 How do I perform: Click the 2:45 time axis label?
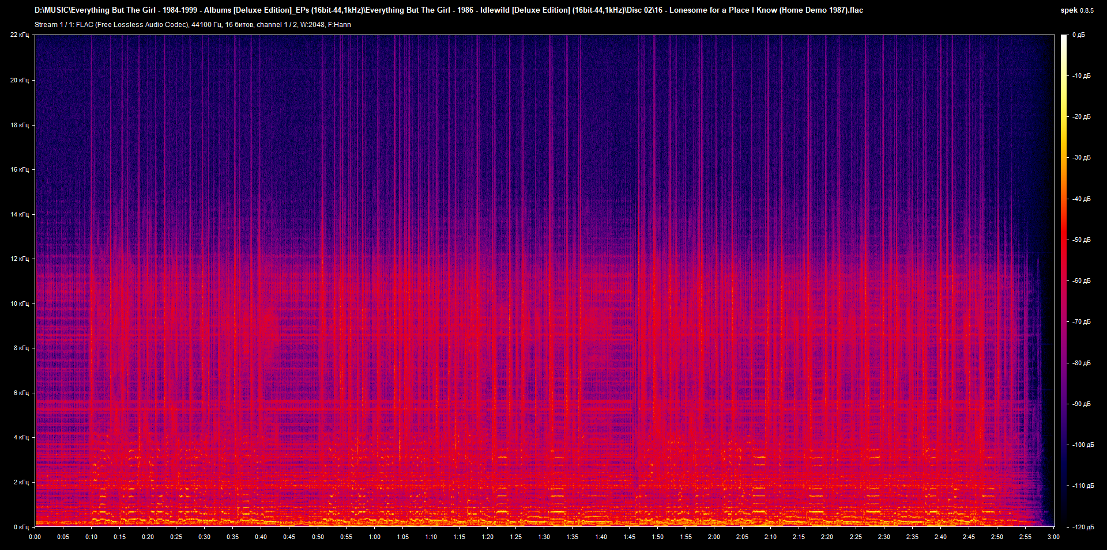(x=969, y=537)
